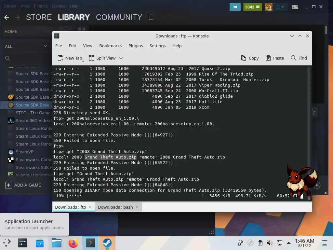The width and height of the screenshot is (333, 250).
Task: Open the Steam announcements megaphone button
Action: click(x=235, y=7)
